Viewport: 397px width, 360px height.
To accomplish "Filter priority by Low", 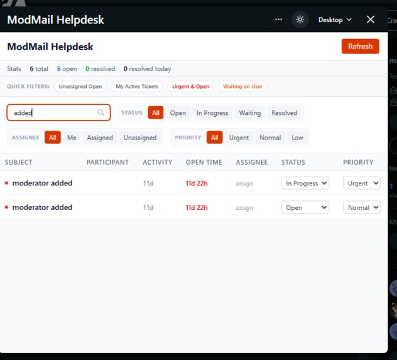I will point(297,138).
